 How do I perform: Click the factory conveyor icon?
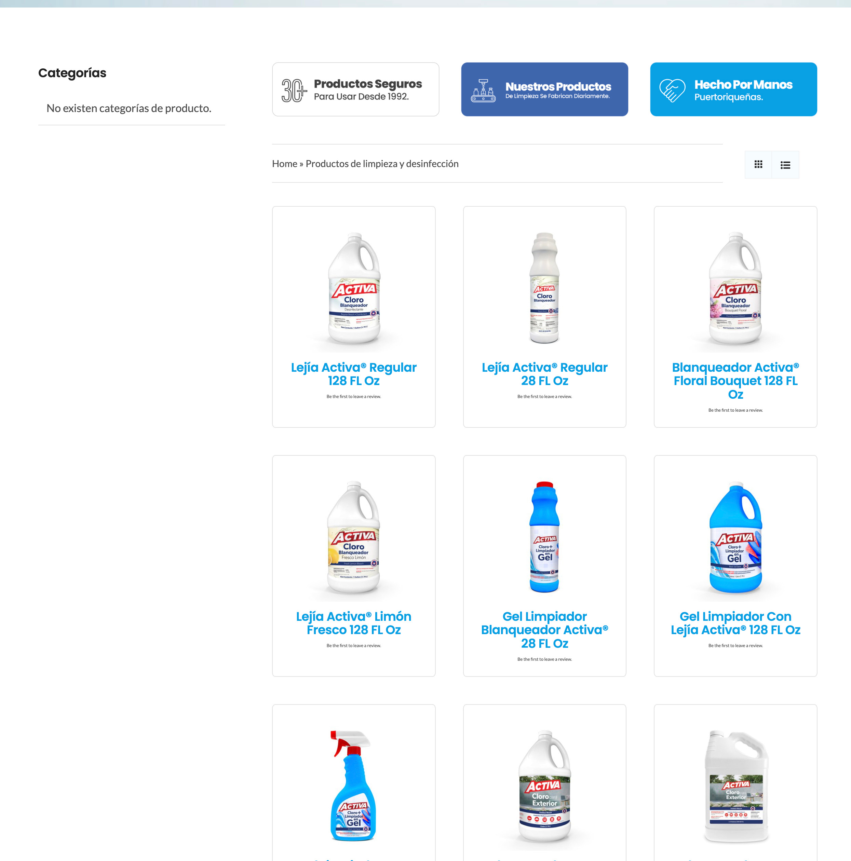483,91
